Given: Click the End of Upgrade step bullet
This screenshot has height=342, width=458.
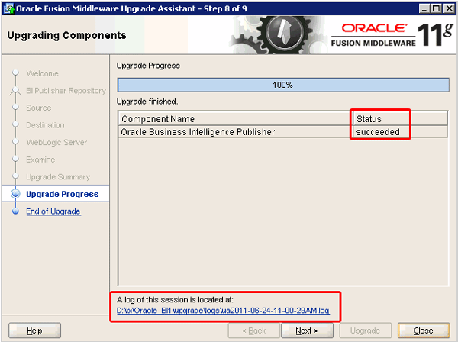Looking at the screenshot, I should (x=15, y=211).
